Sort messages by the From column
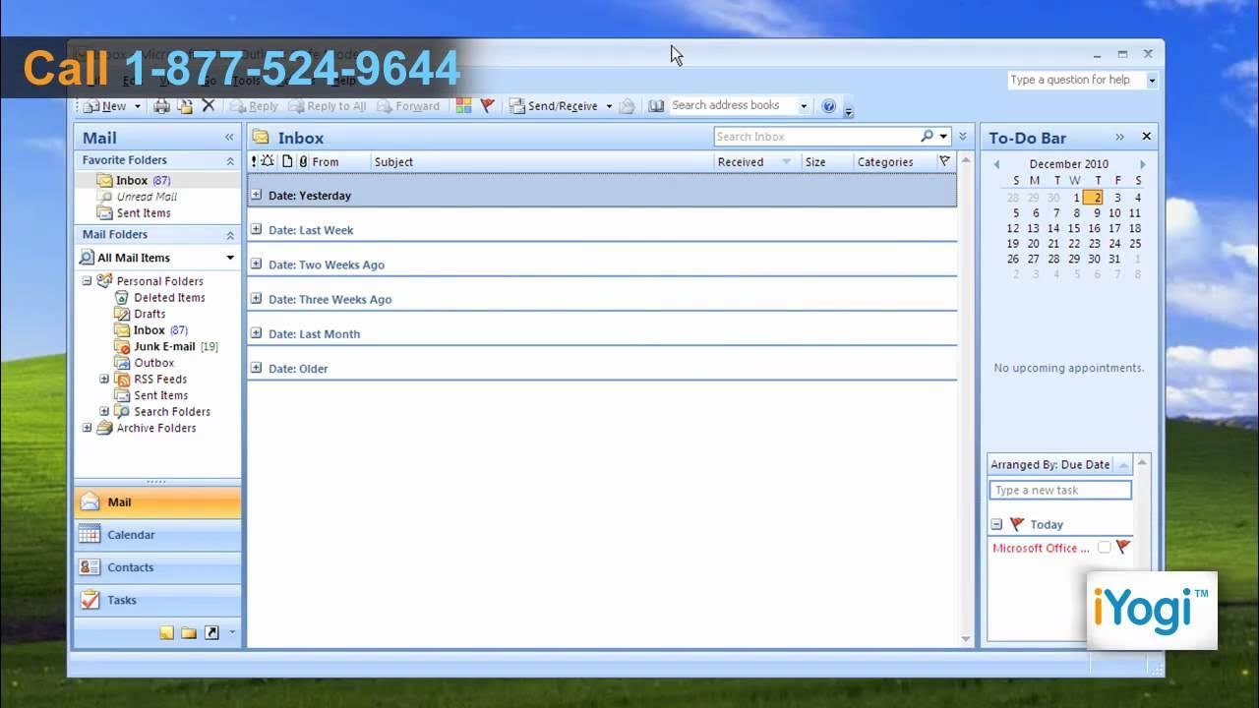 point(340,162)
